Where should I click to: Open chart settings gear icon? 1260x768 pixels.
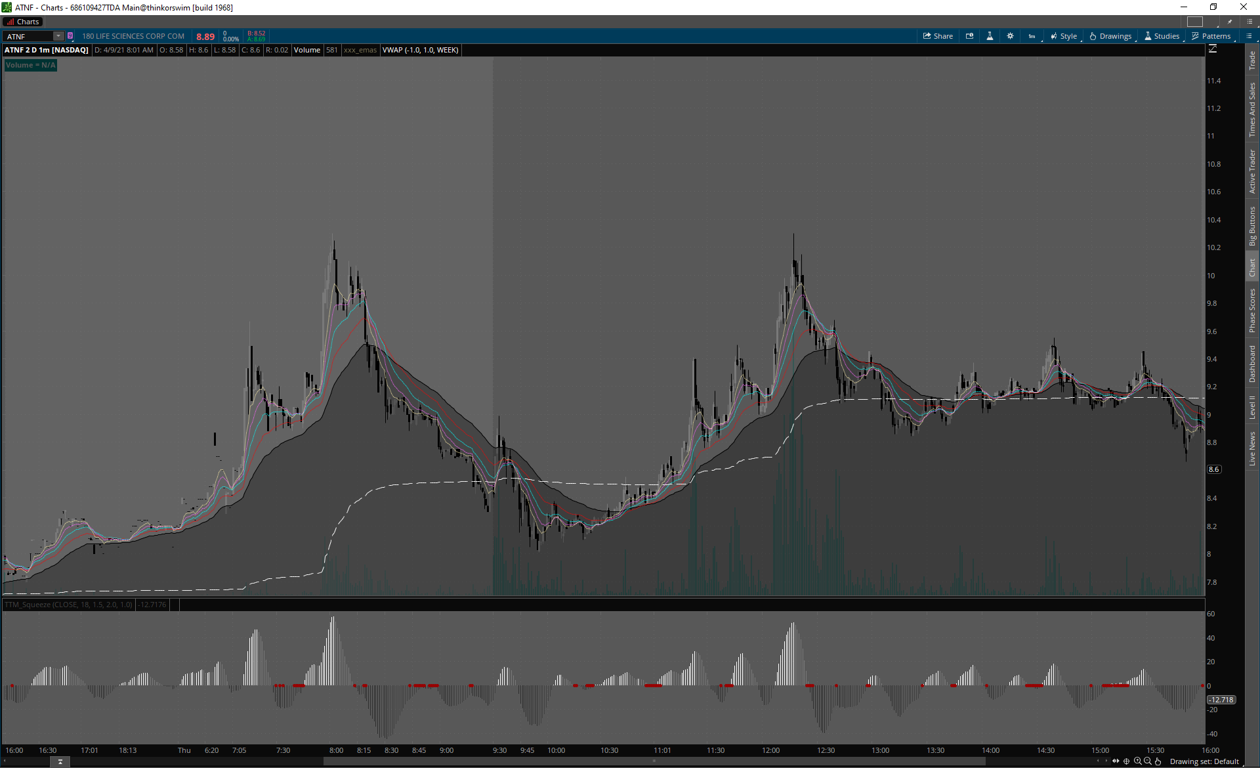[x=1010, y=36]
